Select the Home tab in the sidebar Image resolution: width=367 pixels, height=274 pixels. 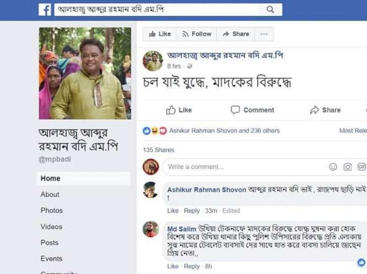click(x=84, y=178)
